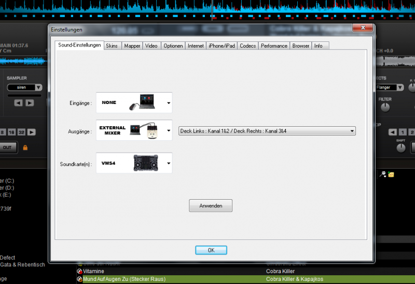
Task: Click Mund Auf Augen Zu track icon
Action: point(79,279)
